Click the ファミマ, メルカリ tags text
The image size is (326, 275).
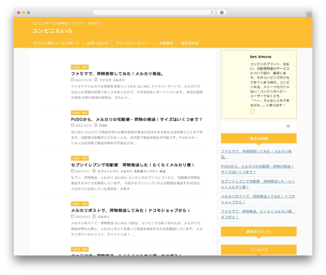click(x=112, y=80)
